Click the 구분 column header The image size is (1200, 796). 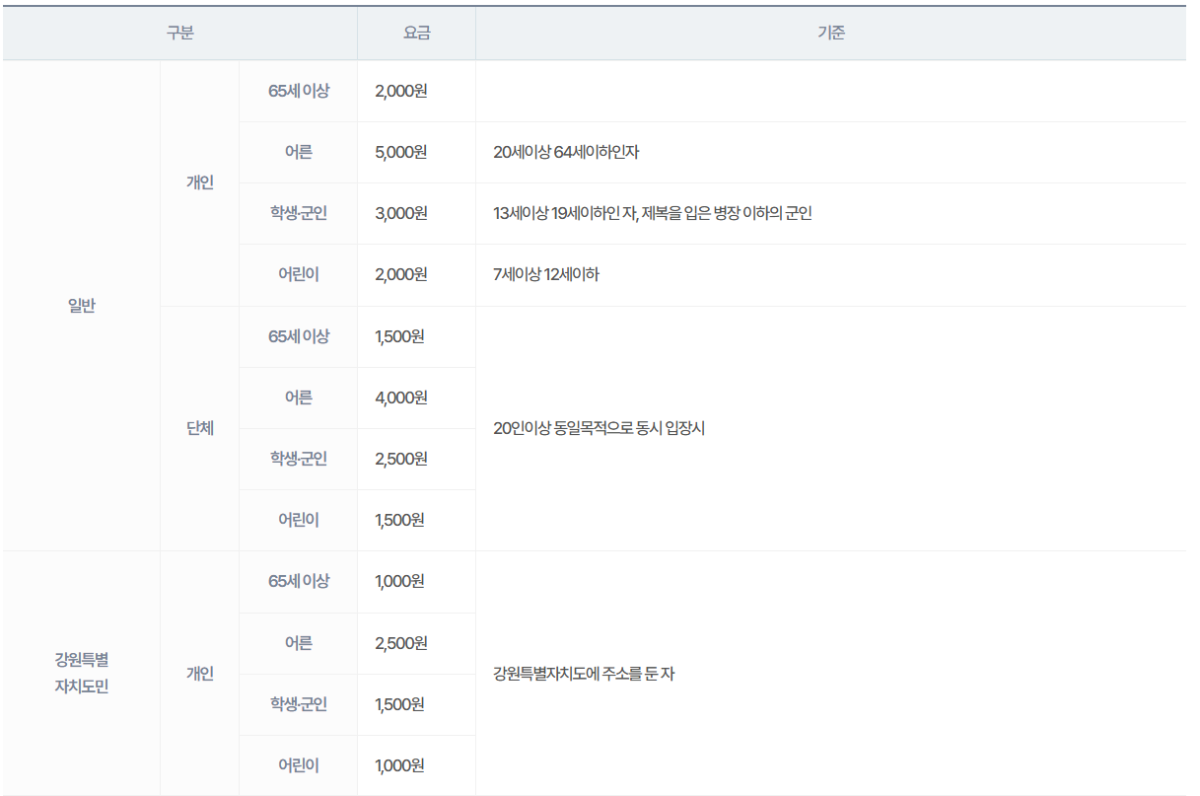[179, 33]
